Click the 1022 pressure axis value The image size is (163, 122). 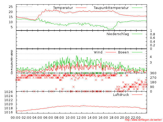[8, 100]
